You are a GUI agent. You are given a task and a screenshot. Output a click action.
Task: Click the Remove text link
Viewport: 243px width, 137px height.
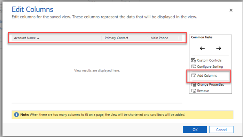(203, 91)
